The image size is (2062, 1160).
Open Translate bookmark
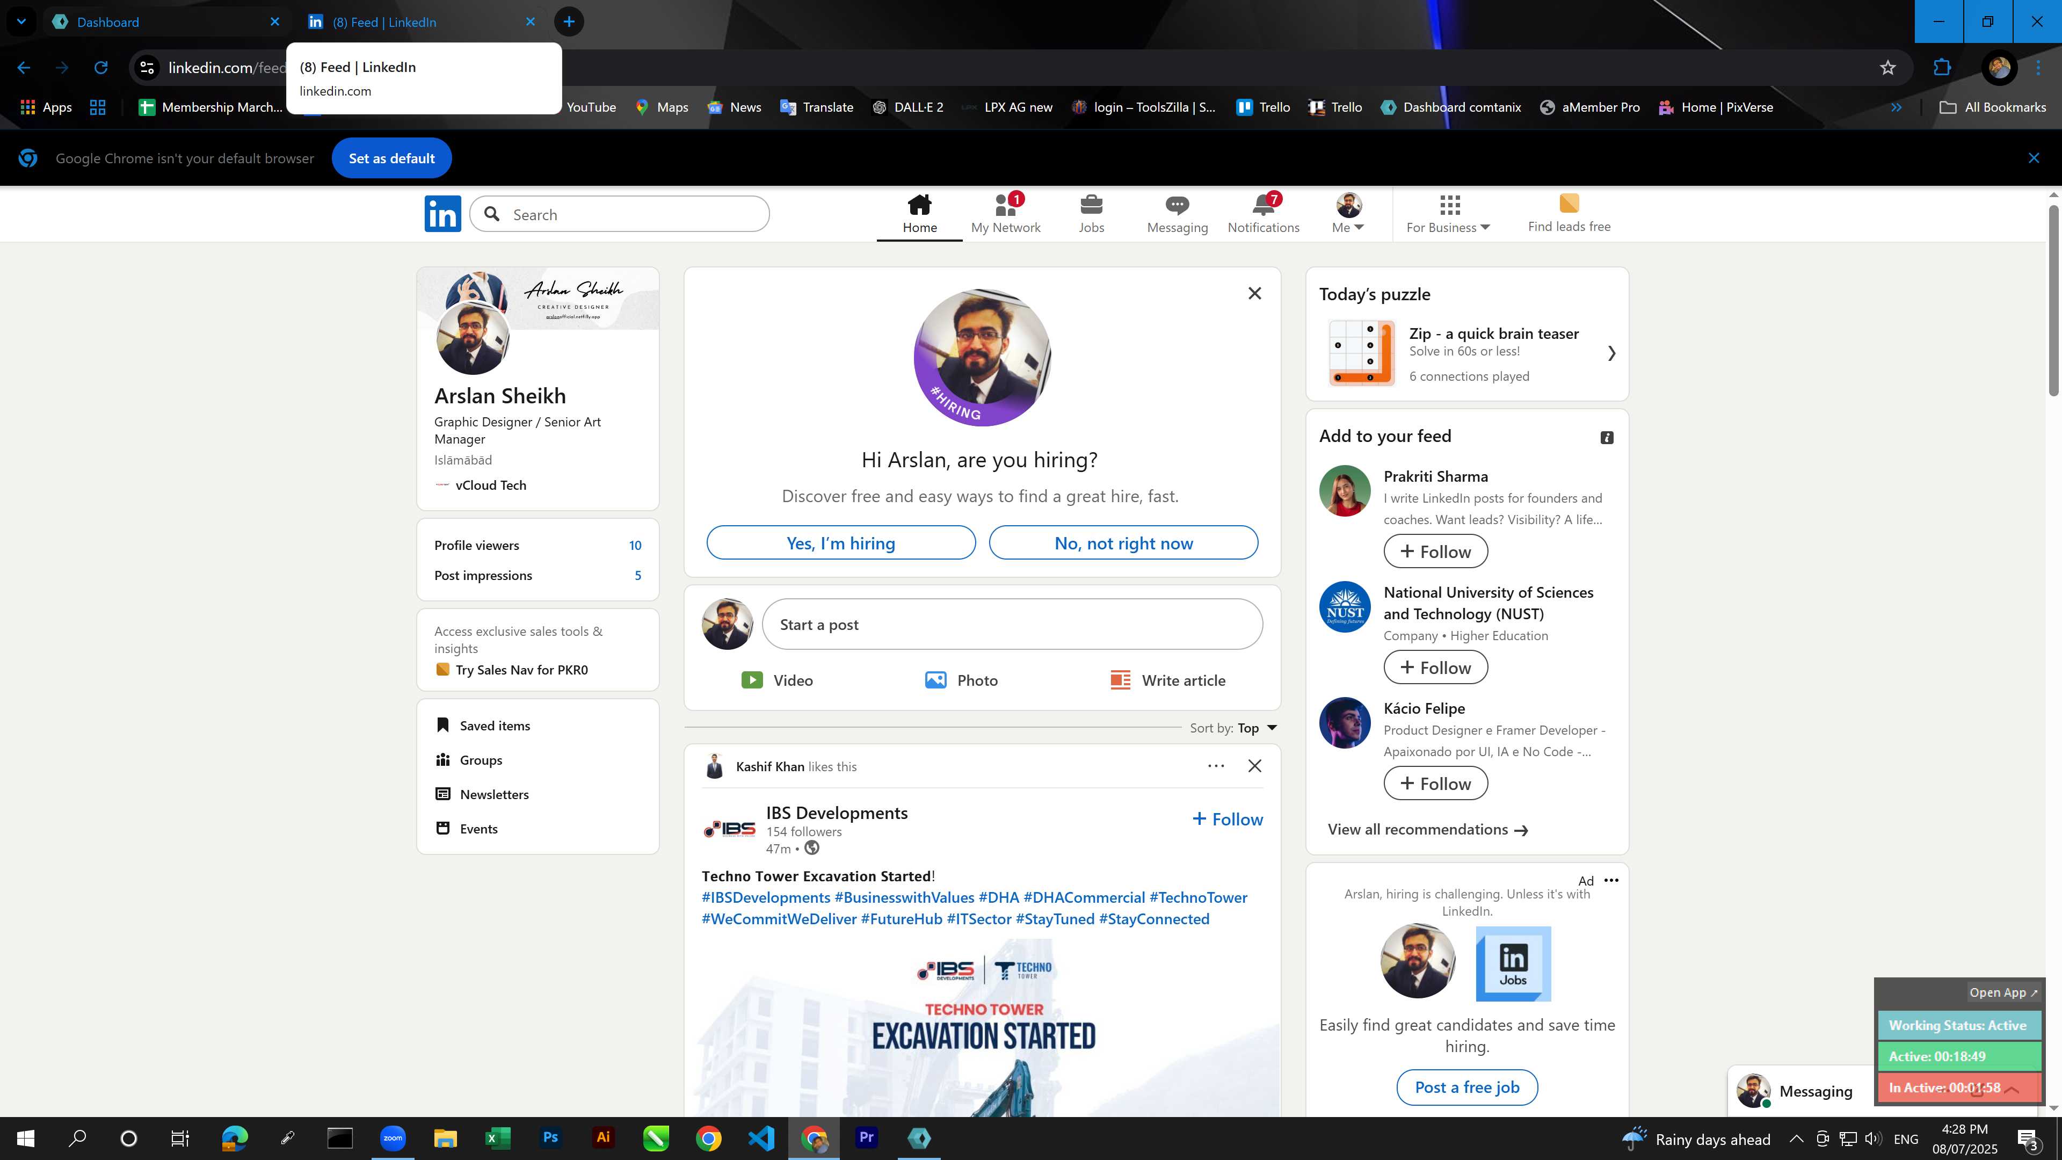pyautogui.click(x=816, y=107)
